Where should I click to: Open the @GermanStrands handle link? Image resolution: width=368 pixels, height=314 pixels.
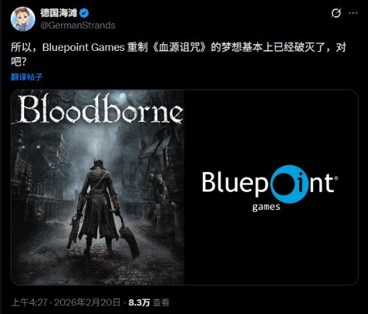pos(78,25)
